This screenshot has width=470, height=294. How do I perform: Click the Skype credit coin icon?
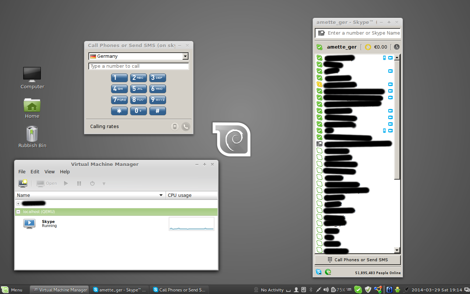click(x=368, y=47)
